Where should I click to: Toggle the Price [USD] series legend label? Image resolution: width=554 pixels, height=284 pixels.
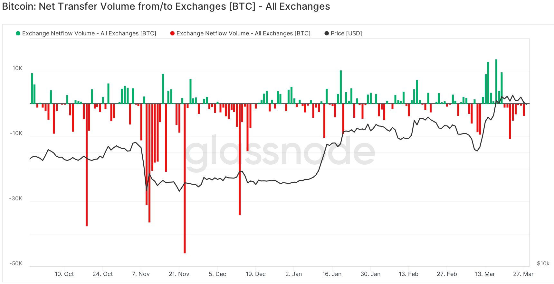[346, 33]
